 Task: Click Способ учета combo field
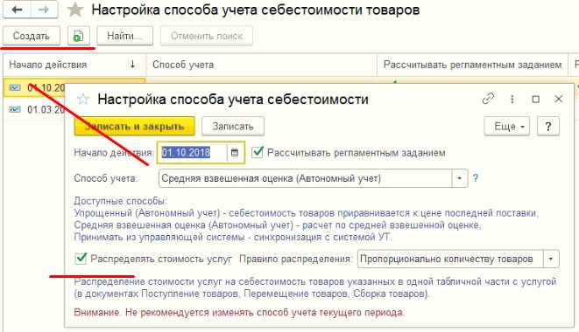click(x=306, y=178)
